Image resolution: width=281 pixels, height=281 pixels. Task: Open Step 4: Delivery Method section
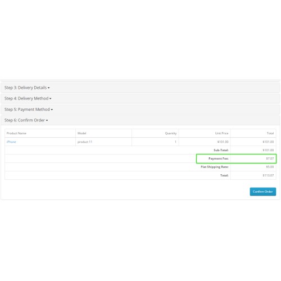(x=28, y=98)
